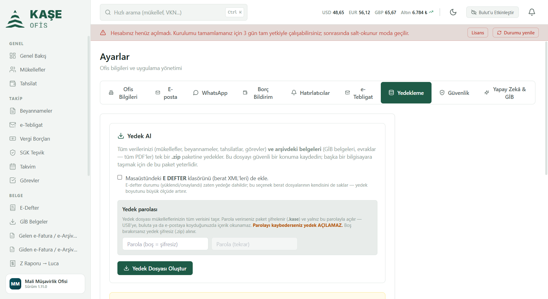Tick the E DEFTER folder checkbox
Image resolution: width=548 pixels, height=299 pixels.
[x=120, y=177]
